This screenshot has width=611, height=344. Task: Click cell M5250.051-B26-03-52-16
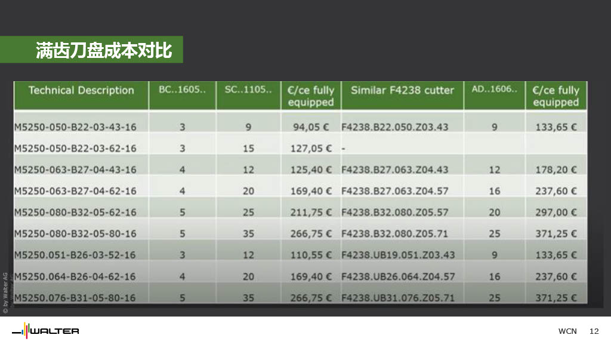click(75, 255)
